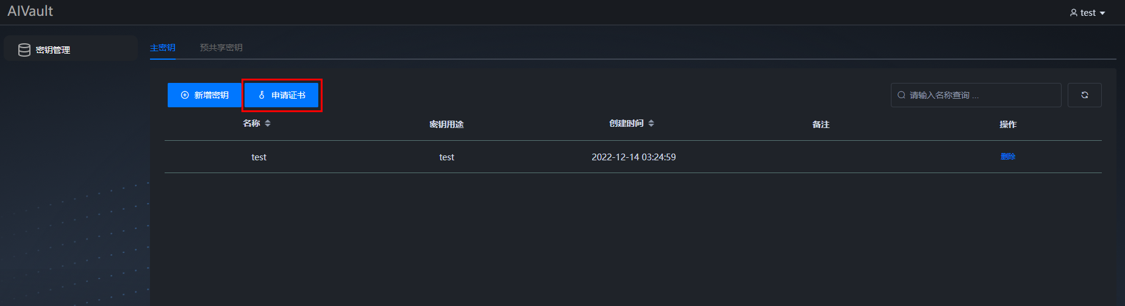1125x306 pixels.
Task: Click the 密钥用途 column header
Action: pyautogui.click(x=446, y=124)
